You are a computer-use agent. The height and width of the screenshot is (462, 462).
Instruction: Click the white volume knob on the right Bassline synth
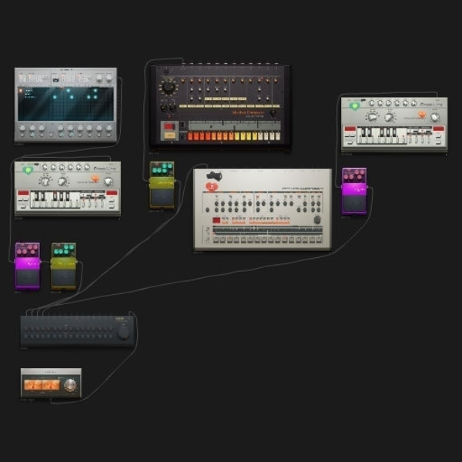pyautogui.click(x=435, y=117)
